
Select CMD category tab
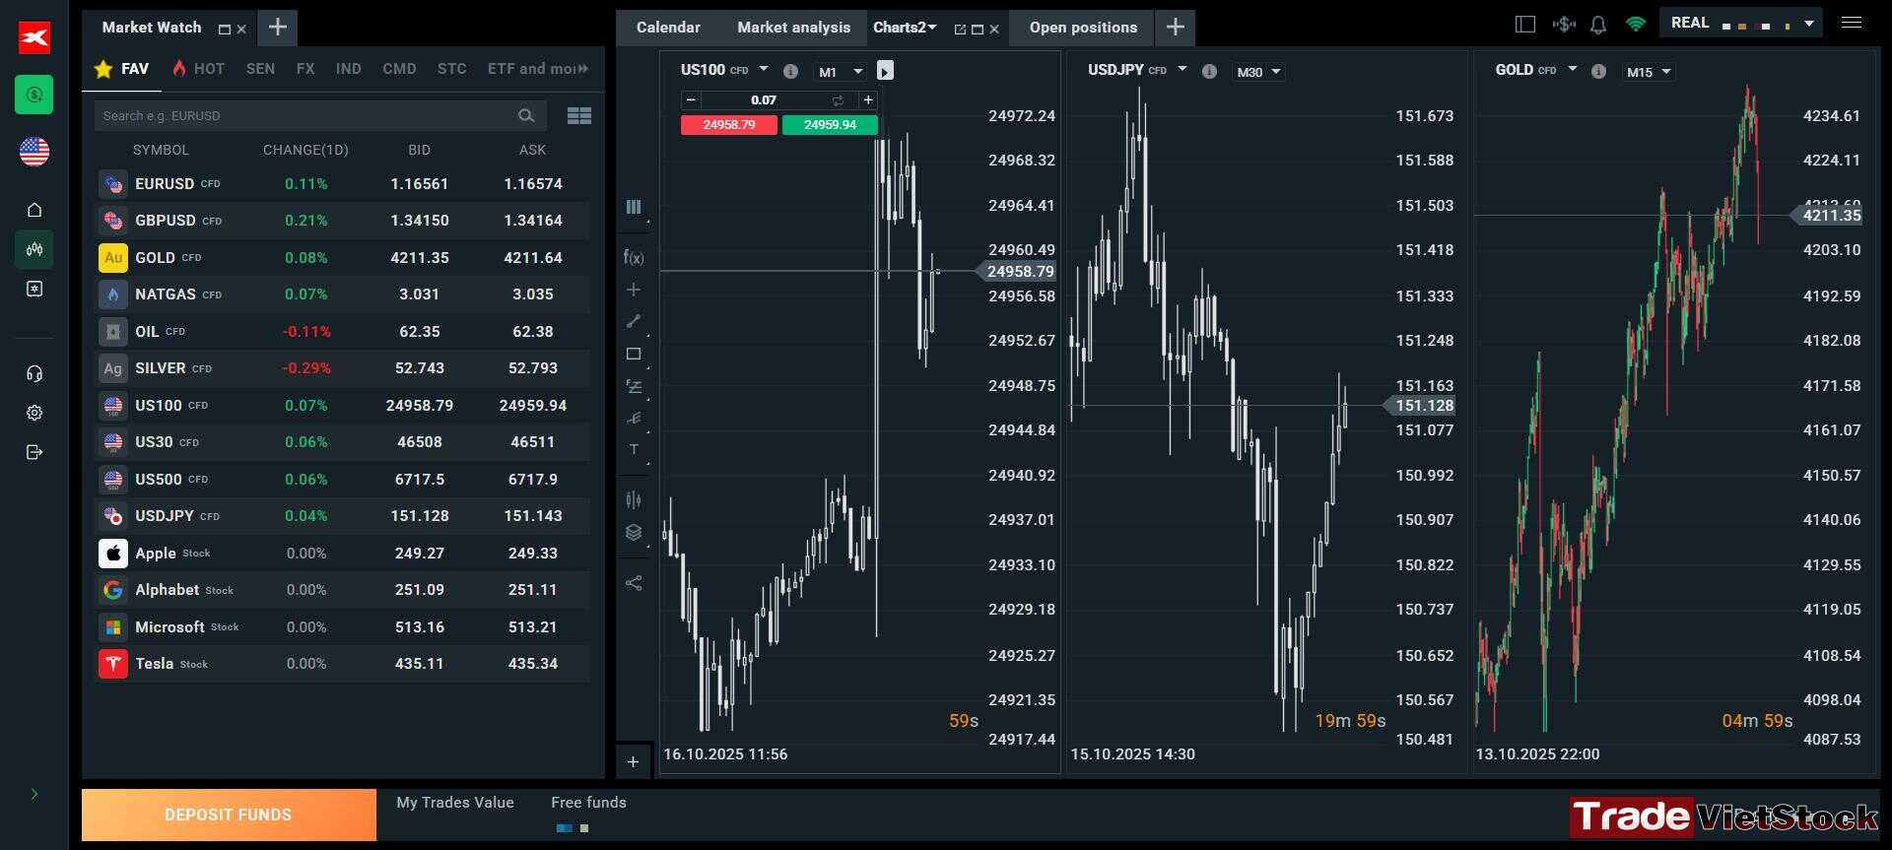click(399, 69)
